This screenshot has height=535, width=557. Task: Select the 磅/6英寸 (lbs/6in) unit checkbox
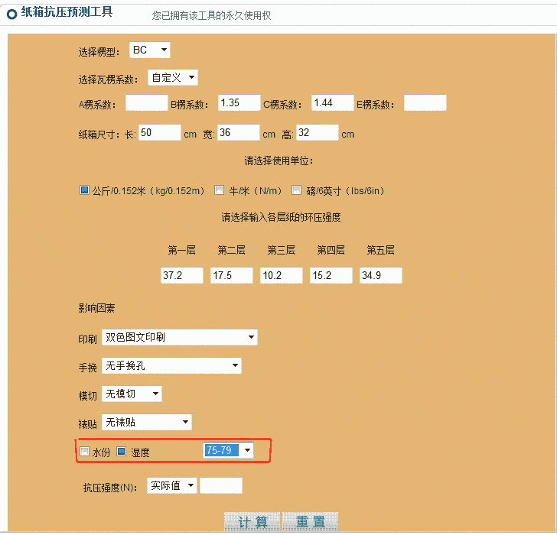tap(297, 190)
